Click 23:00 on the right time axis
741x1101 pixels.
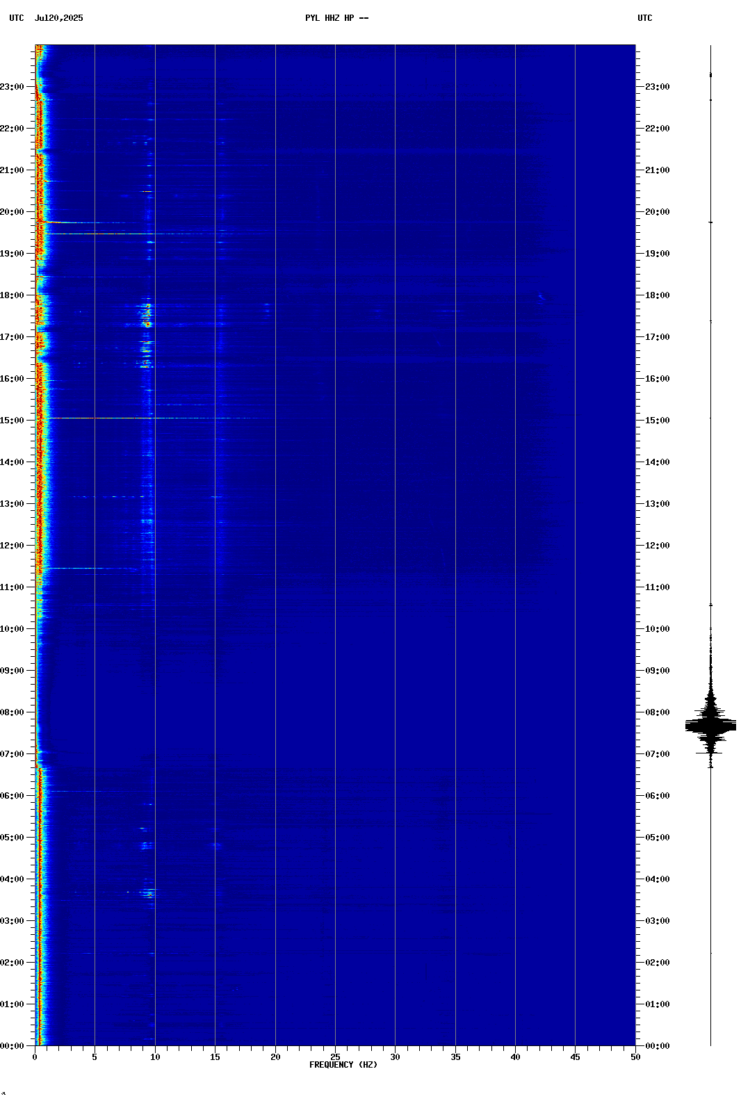tap(658, 87)
